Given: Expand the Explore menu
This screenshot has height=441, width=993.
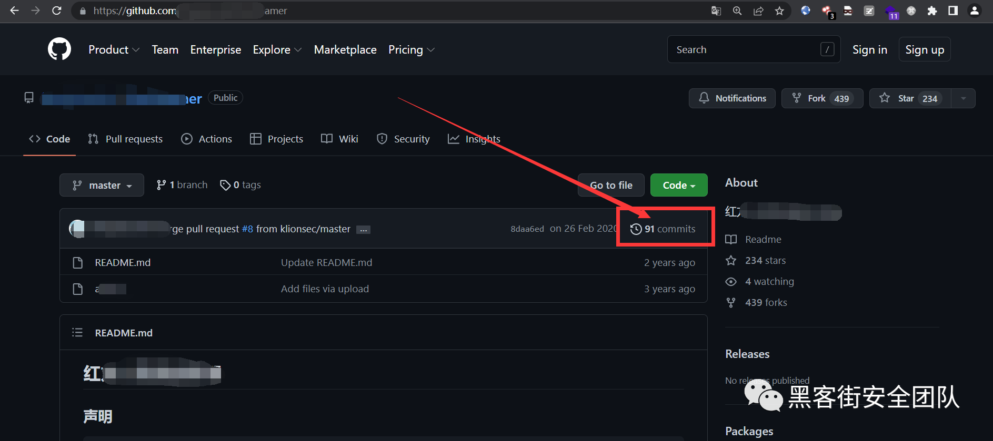Looking at the screenshot, I should coord(277,49).
